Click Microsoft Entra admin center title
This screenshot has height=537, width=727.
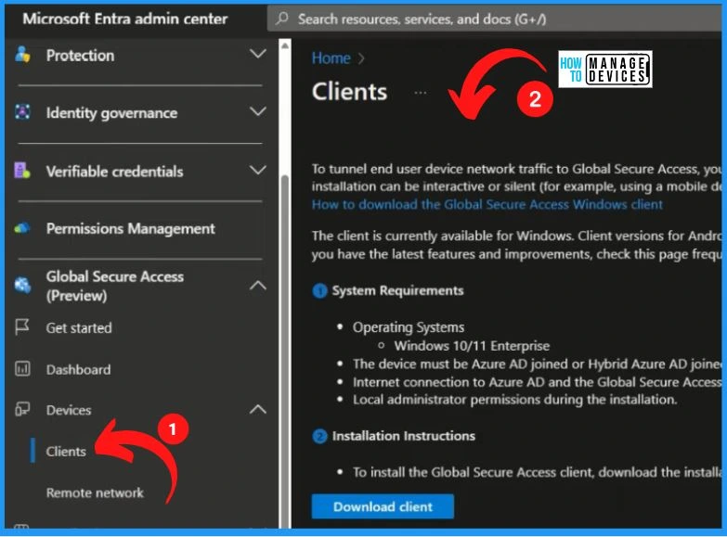click(125, 19)
